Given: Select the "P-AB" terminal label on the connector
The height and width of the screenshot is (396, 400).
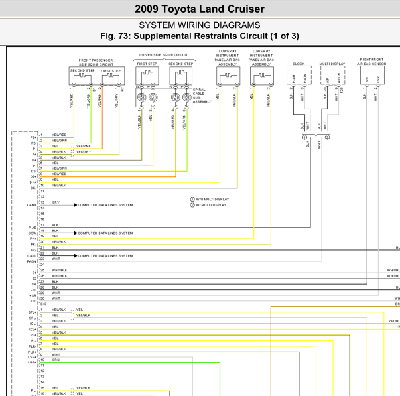Looking at the screenshot, I should 33,228.
